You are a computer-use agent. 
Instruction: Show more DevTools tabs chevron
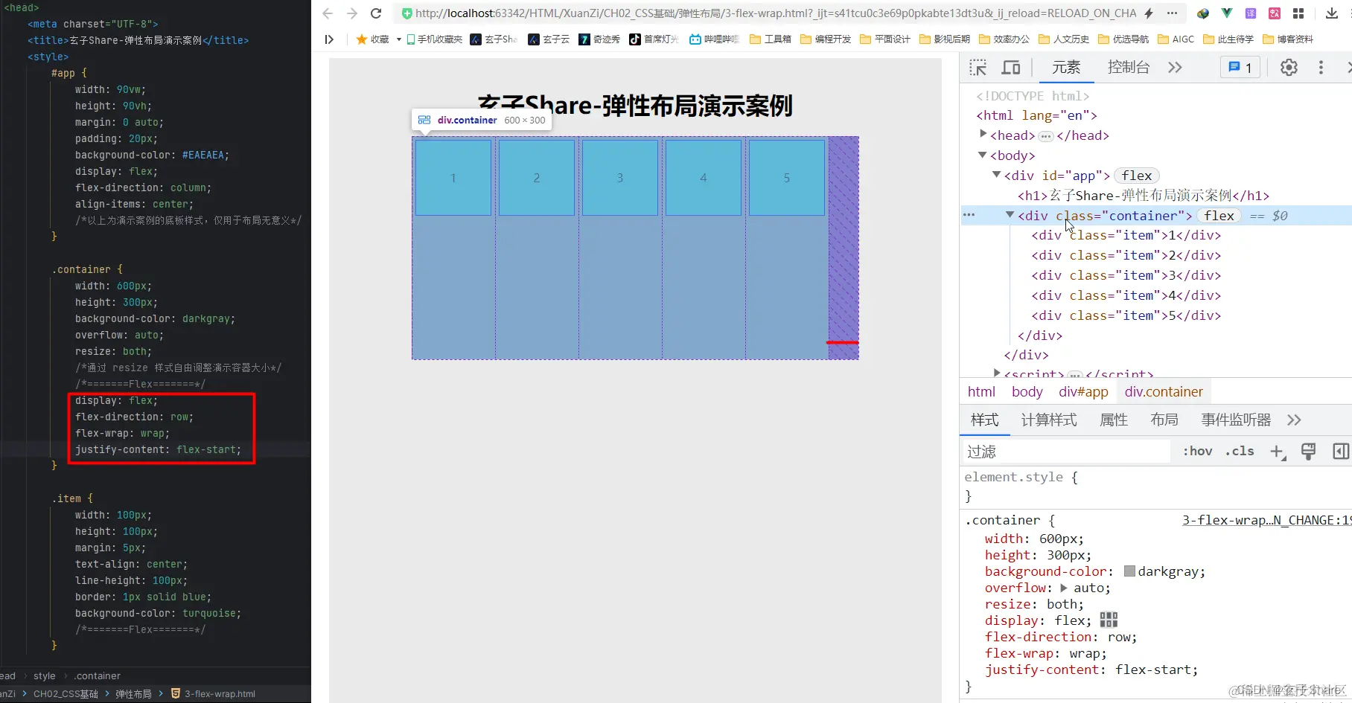click(1176, 68)
